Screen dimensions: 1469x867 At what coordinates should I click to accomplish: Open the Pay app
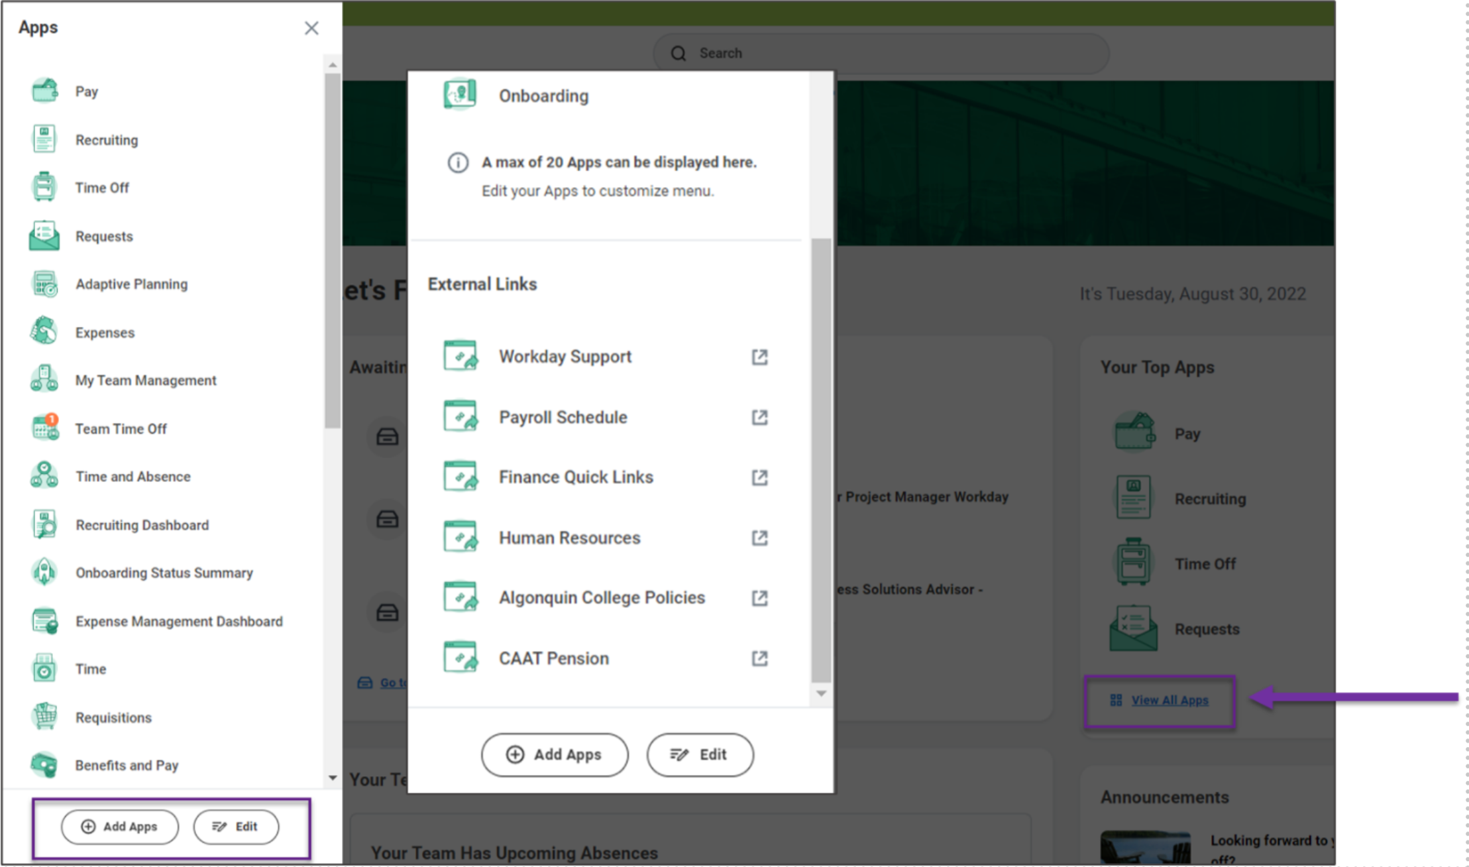coord(86,91)
